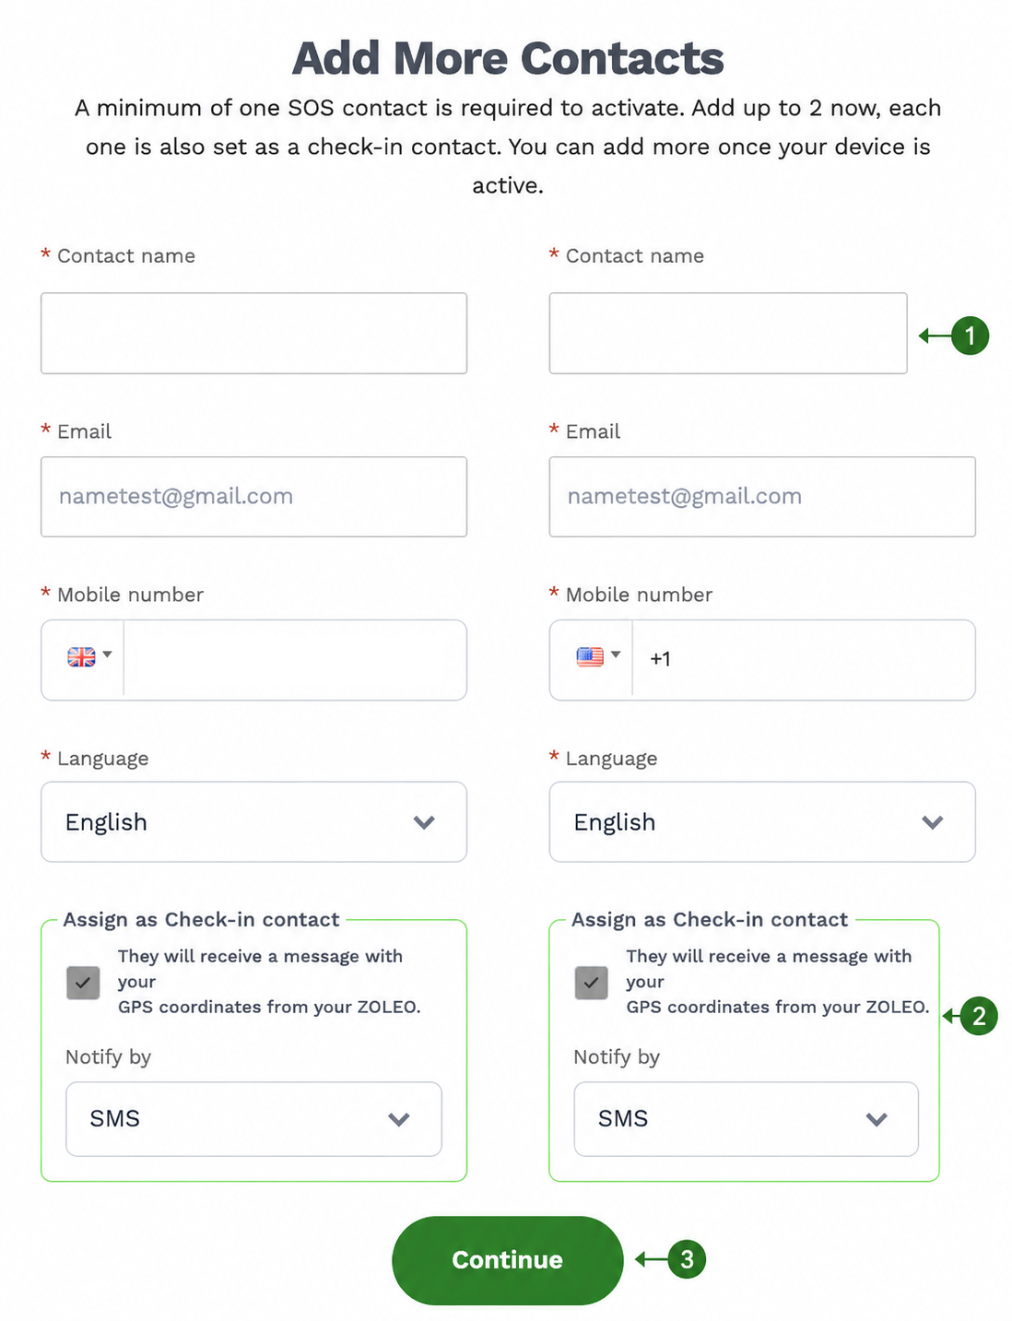Open the right Language dropdown showing English
Viewport: 1012px width, 1321px height.
coord(762,822)
